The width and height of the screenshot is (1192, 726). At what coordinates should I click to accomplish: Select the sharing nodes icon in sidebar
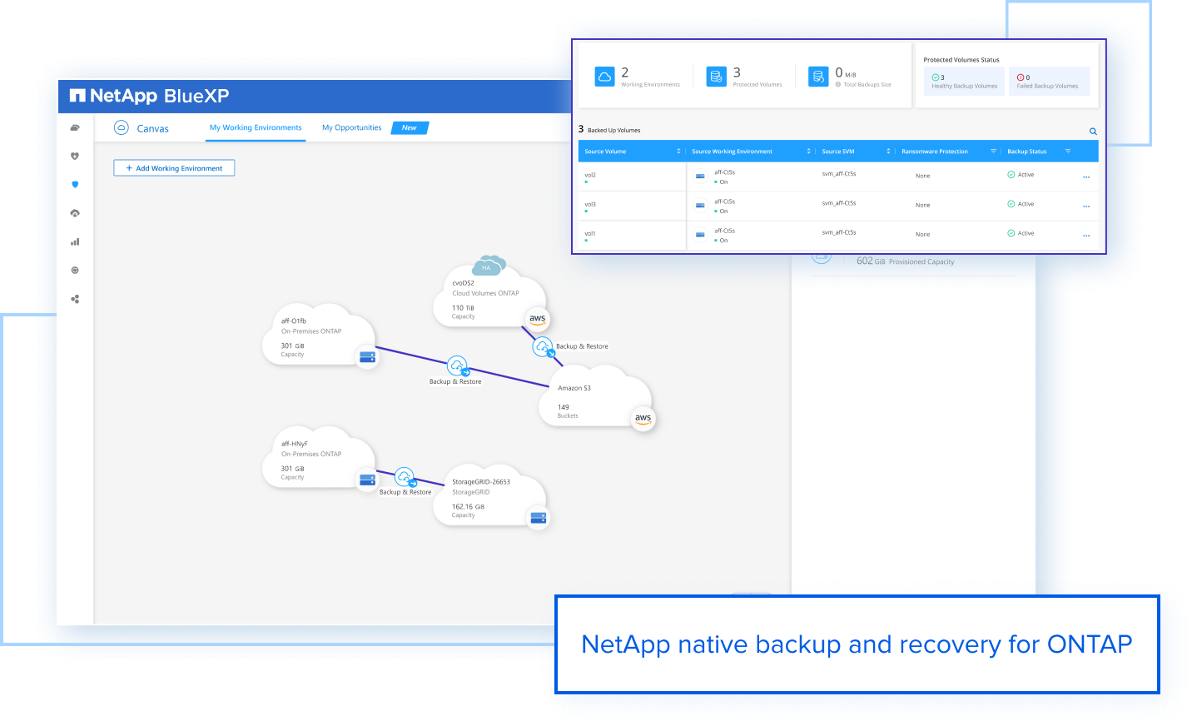pyautogui.click(x=75, y=299)
